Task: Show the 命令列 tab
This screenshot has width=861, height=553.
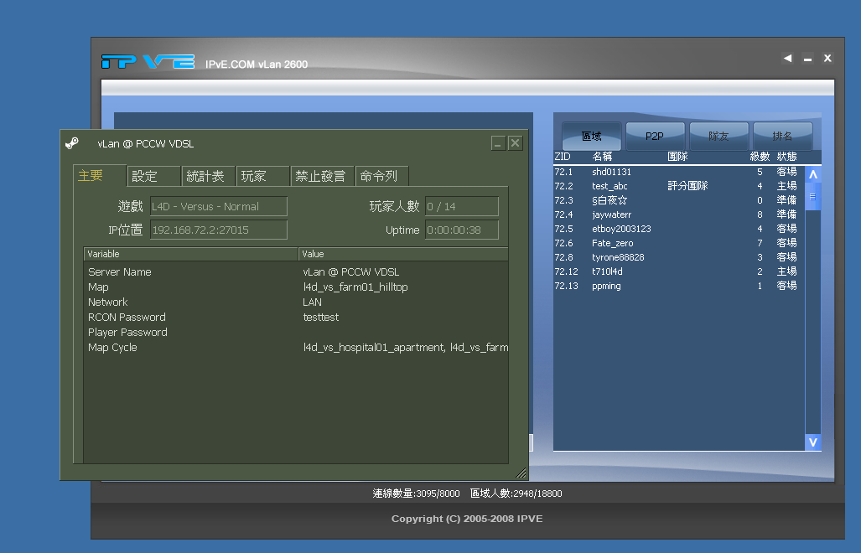Action: 377,176
